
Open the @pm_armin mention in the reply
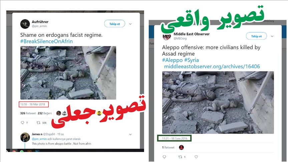click(x=39, y=139)
